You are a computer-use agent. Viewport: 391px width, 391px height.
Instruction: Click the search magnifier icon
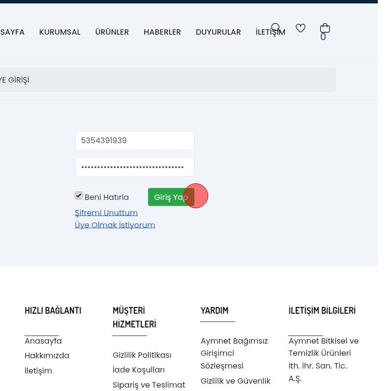[x=276, y=28]
